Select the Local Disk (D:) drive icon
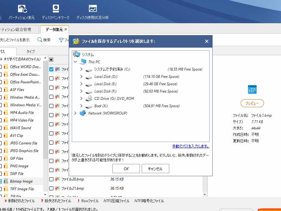Screen dimensions: 281x211 [x=89, y=77]
